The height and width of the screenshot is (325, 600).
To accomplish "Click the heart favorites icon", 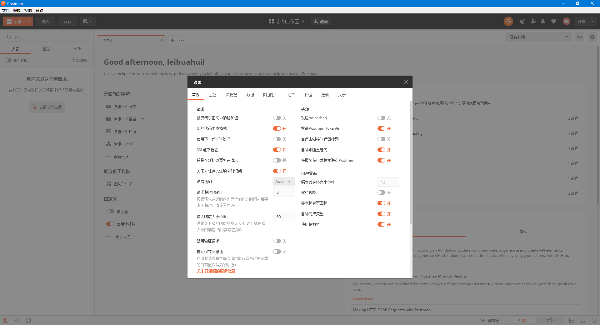I will (554, 21).
